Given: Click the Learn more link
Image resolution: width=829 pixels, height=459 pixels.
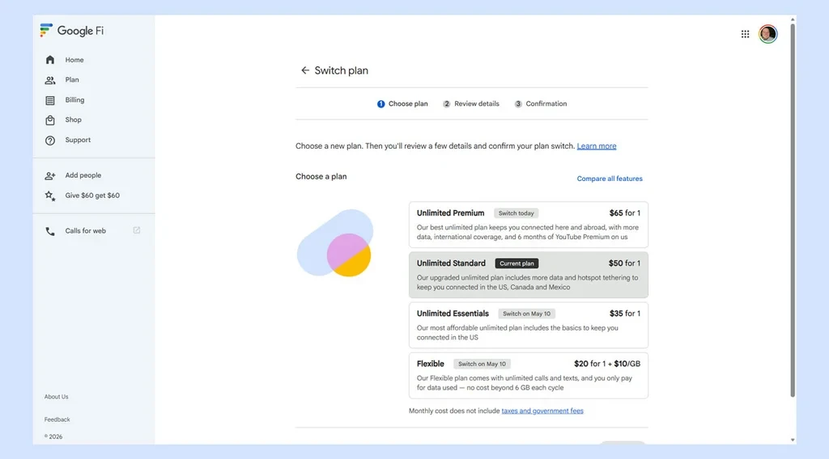Looking at the screenshot, I should tap(597, 146).
